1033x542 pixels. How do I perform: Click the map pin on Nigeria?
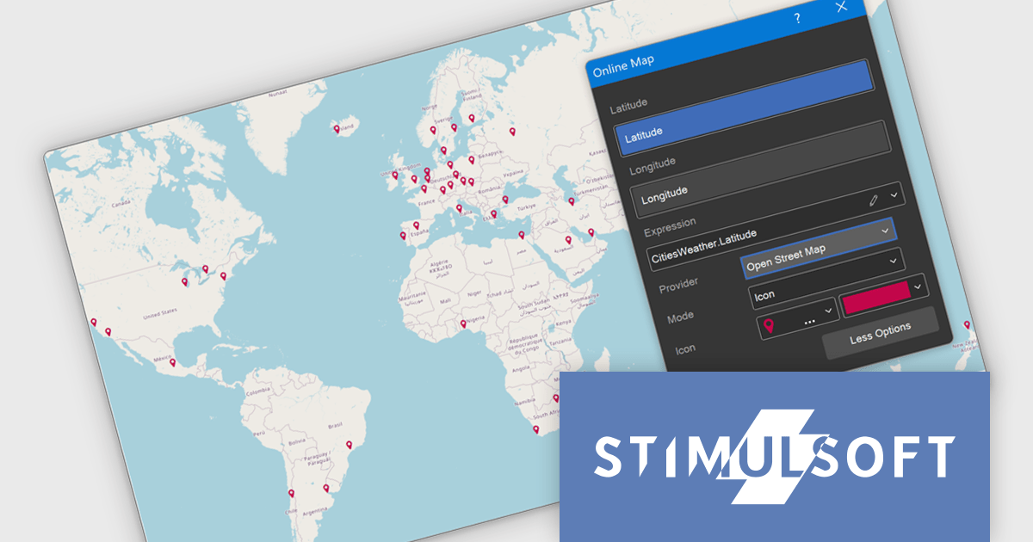coord(463,324)
